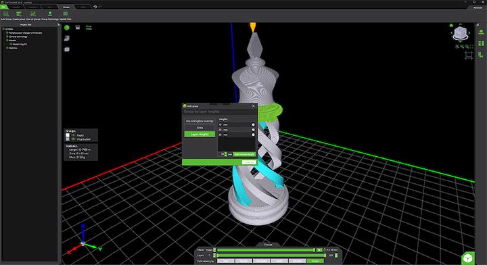The width and height of the screenshot is (487, 265).
Task: Click the Layers progress slider in Preview
Action: [x=271, y=255]
